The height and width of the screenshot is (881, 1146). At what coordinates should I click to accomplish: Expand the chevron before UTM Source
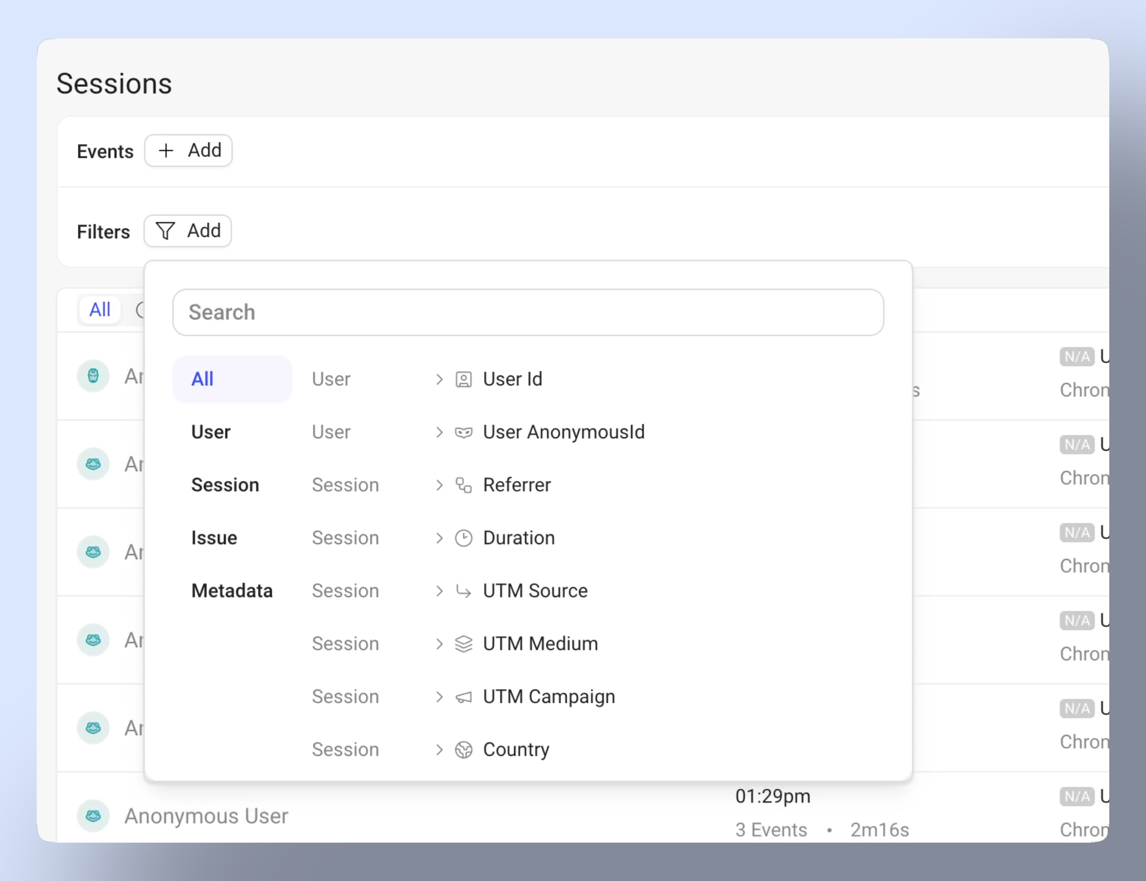pos(439,591)
